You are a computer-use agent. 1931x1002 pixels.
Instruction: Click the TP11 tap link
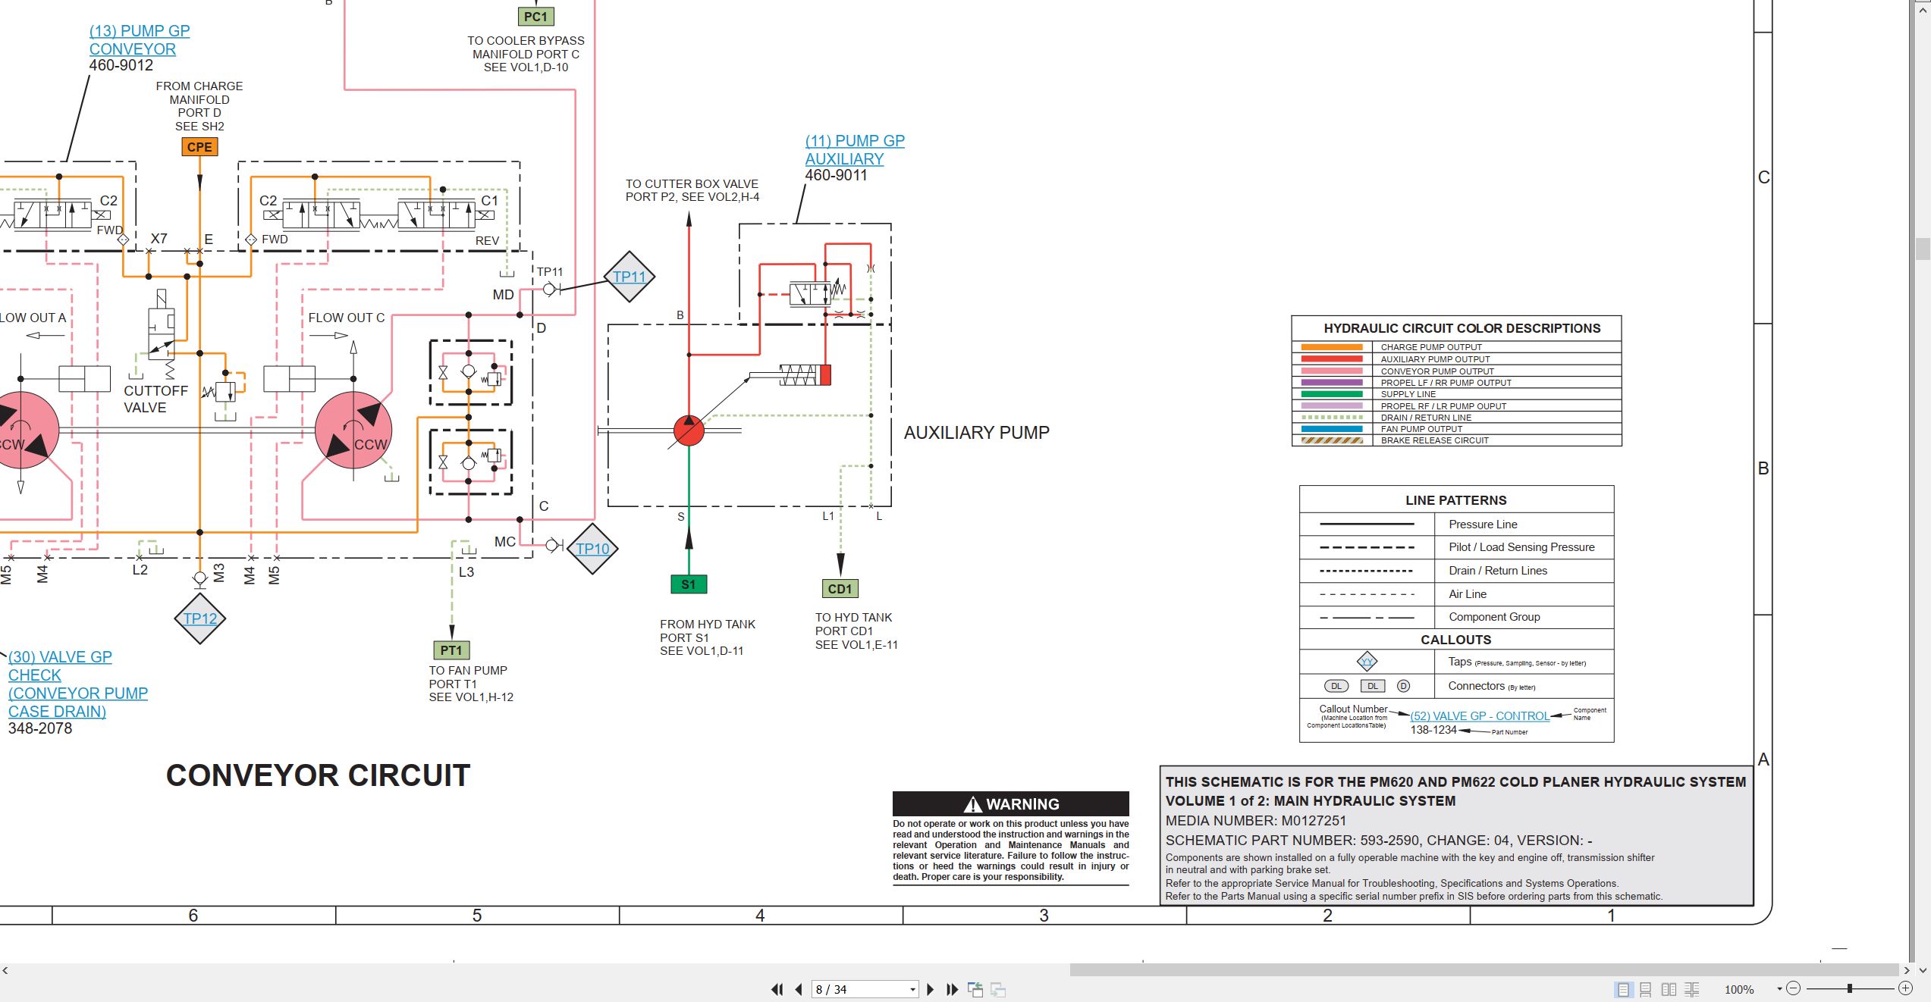[x=629, y=277]
